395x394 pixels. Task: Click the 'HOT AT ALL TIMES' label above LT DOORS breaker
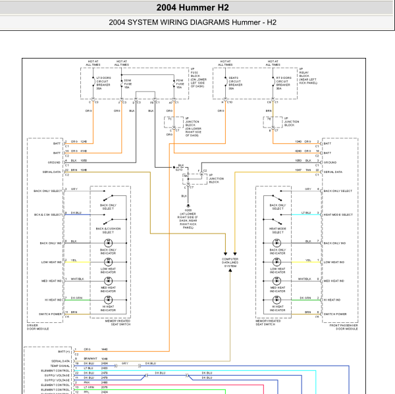[x=93, y=63]
